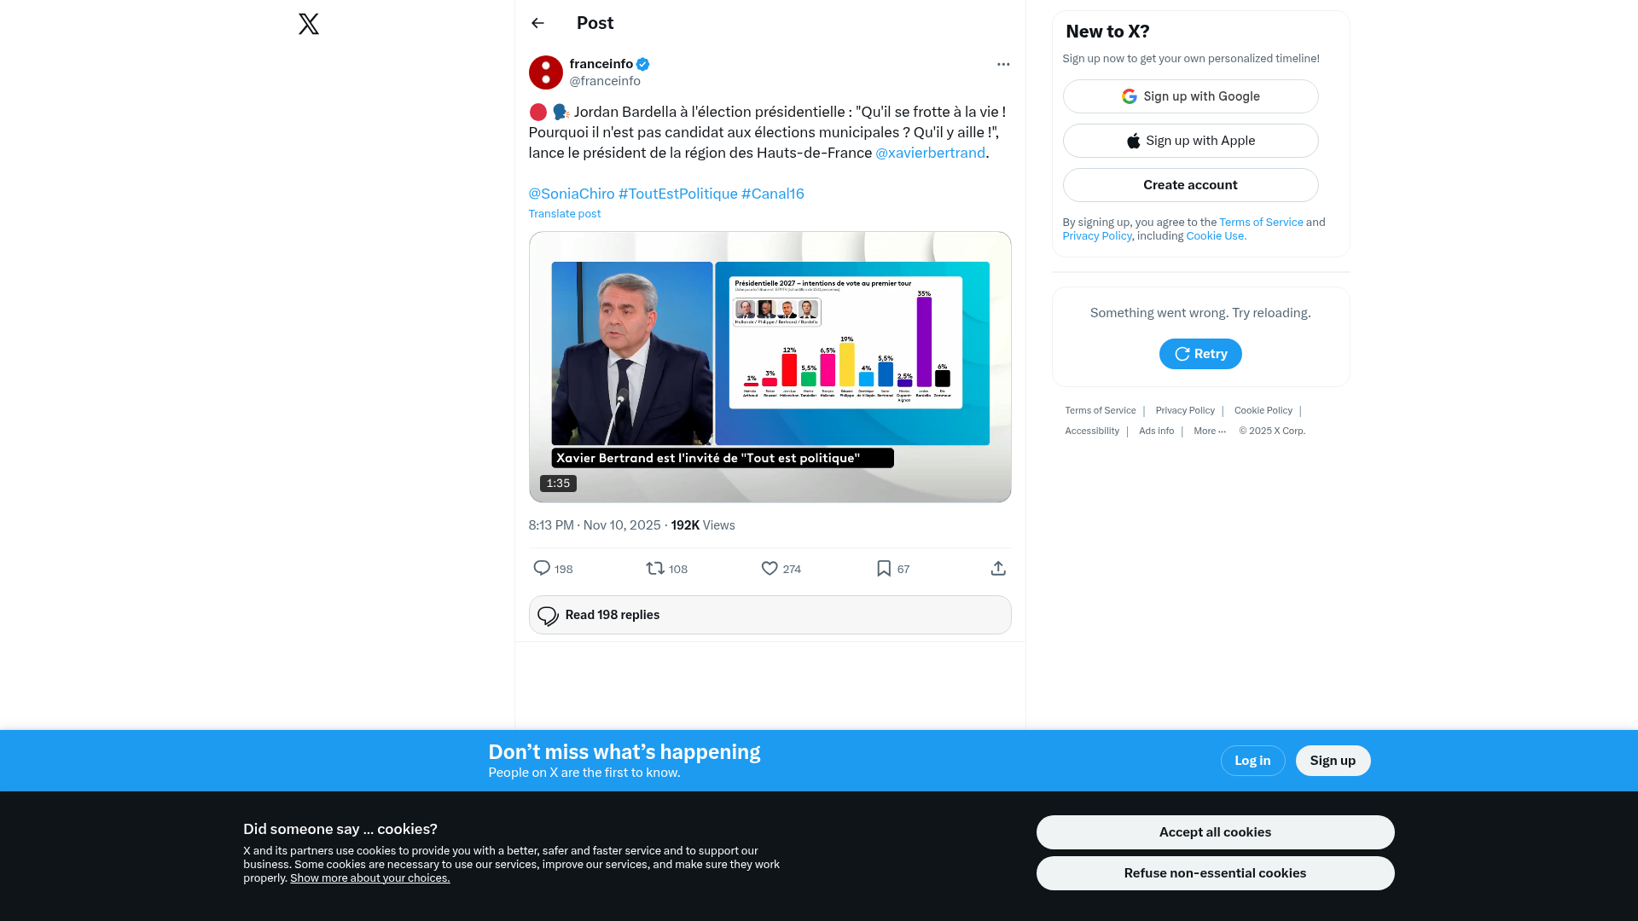The height and width of the screenshot is (921, 1638).
Task: Play the Xavier Bertrand video
Action: [770, 367]
